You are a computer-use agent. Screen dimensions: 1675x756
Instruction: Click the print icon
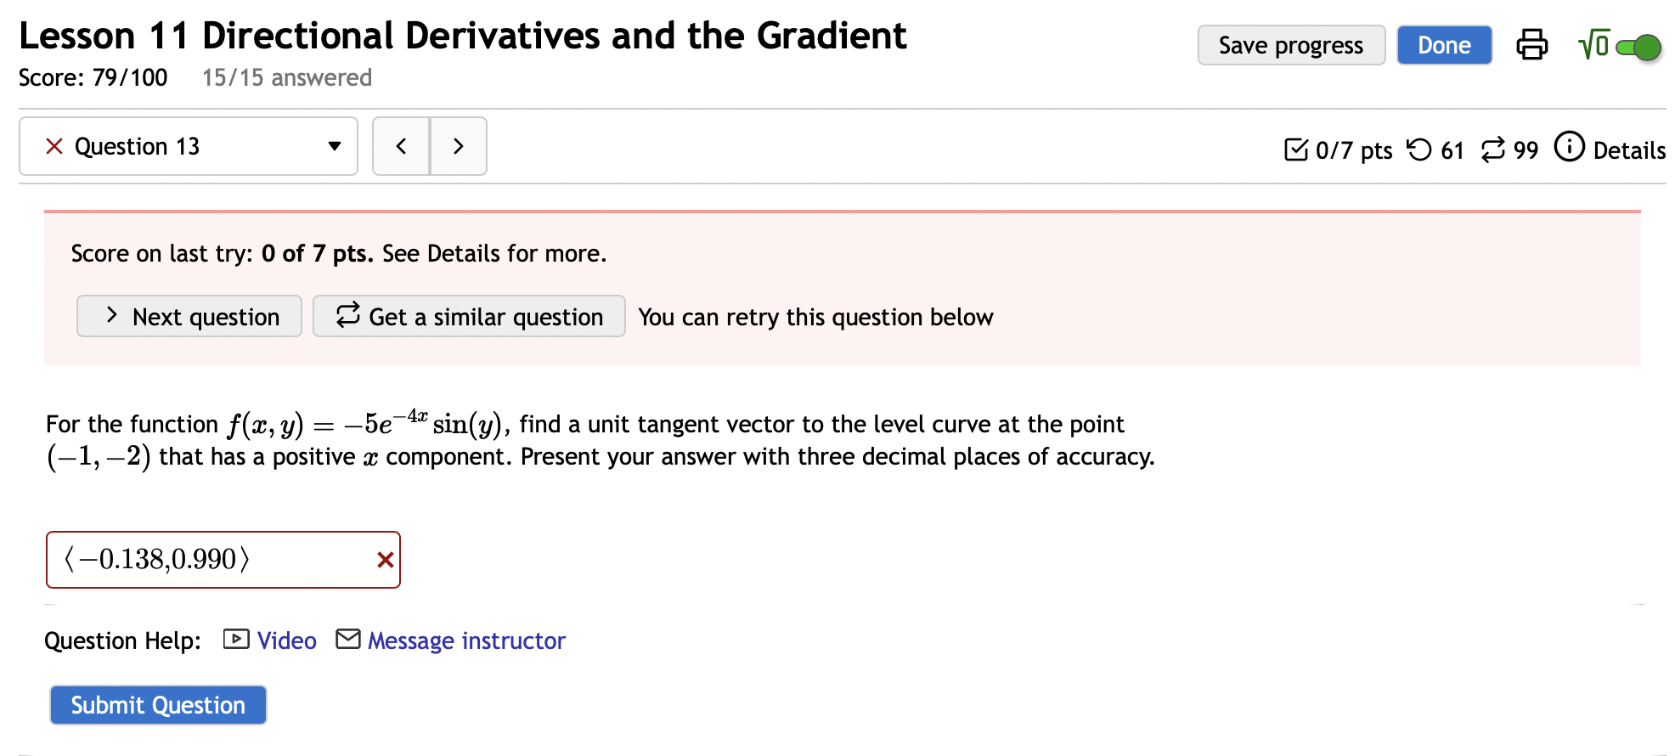(1532, 45)
